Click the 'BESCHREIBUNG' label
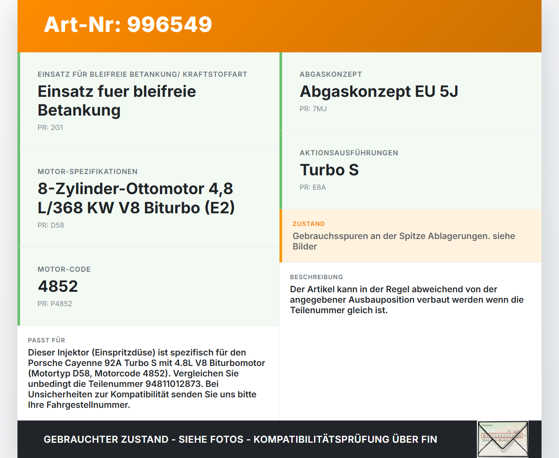The image size is (559, 458). 317,277
